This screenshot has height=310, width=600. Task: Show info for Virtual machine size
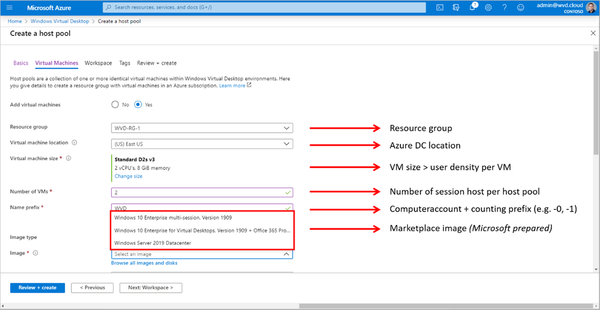[x=68, y=158]
